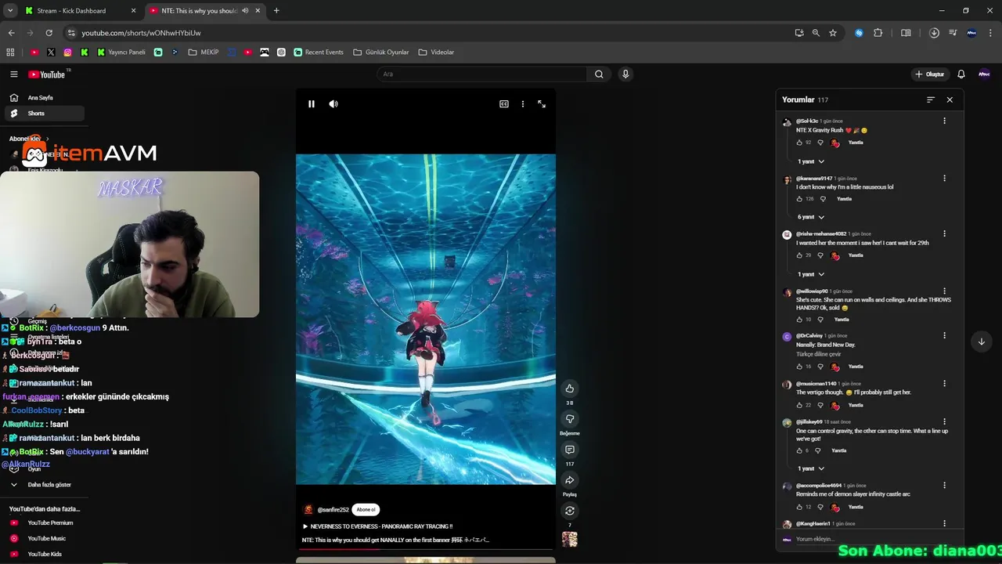Like the @risha-mehanse4082 comment
This screenshot has height=564, width=1002.
[x=799, y=255]
